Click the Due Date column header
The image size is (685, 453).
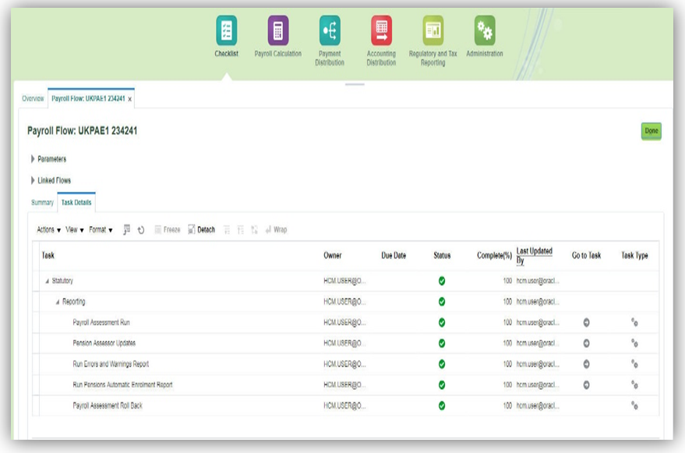point(394,256)
